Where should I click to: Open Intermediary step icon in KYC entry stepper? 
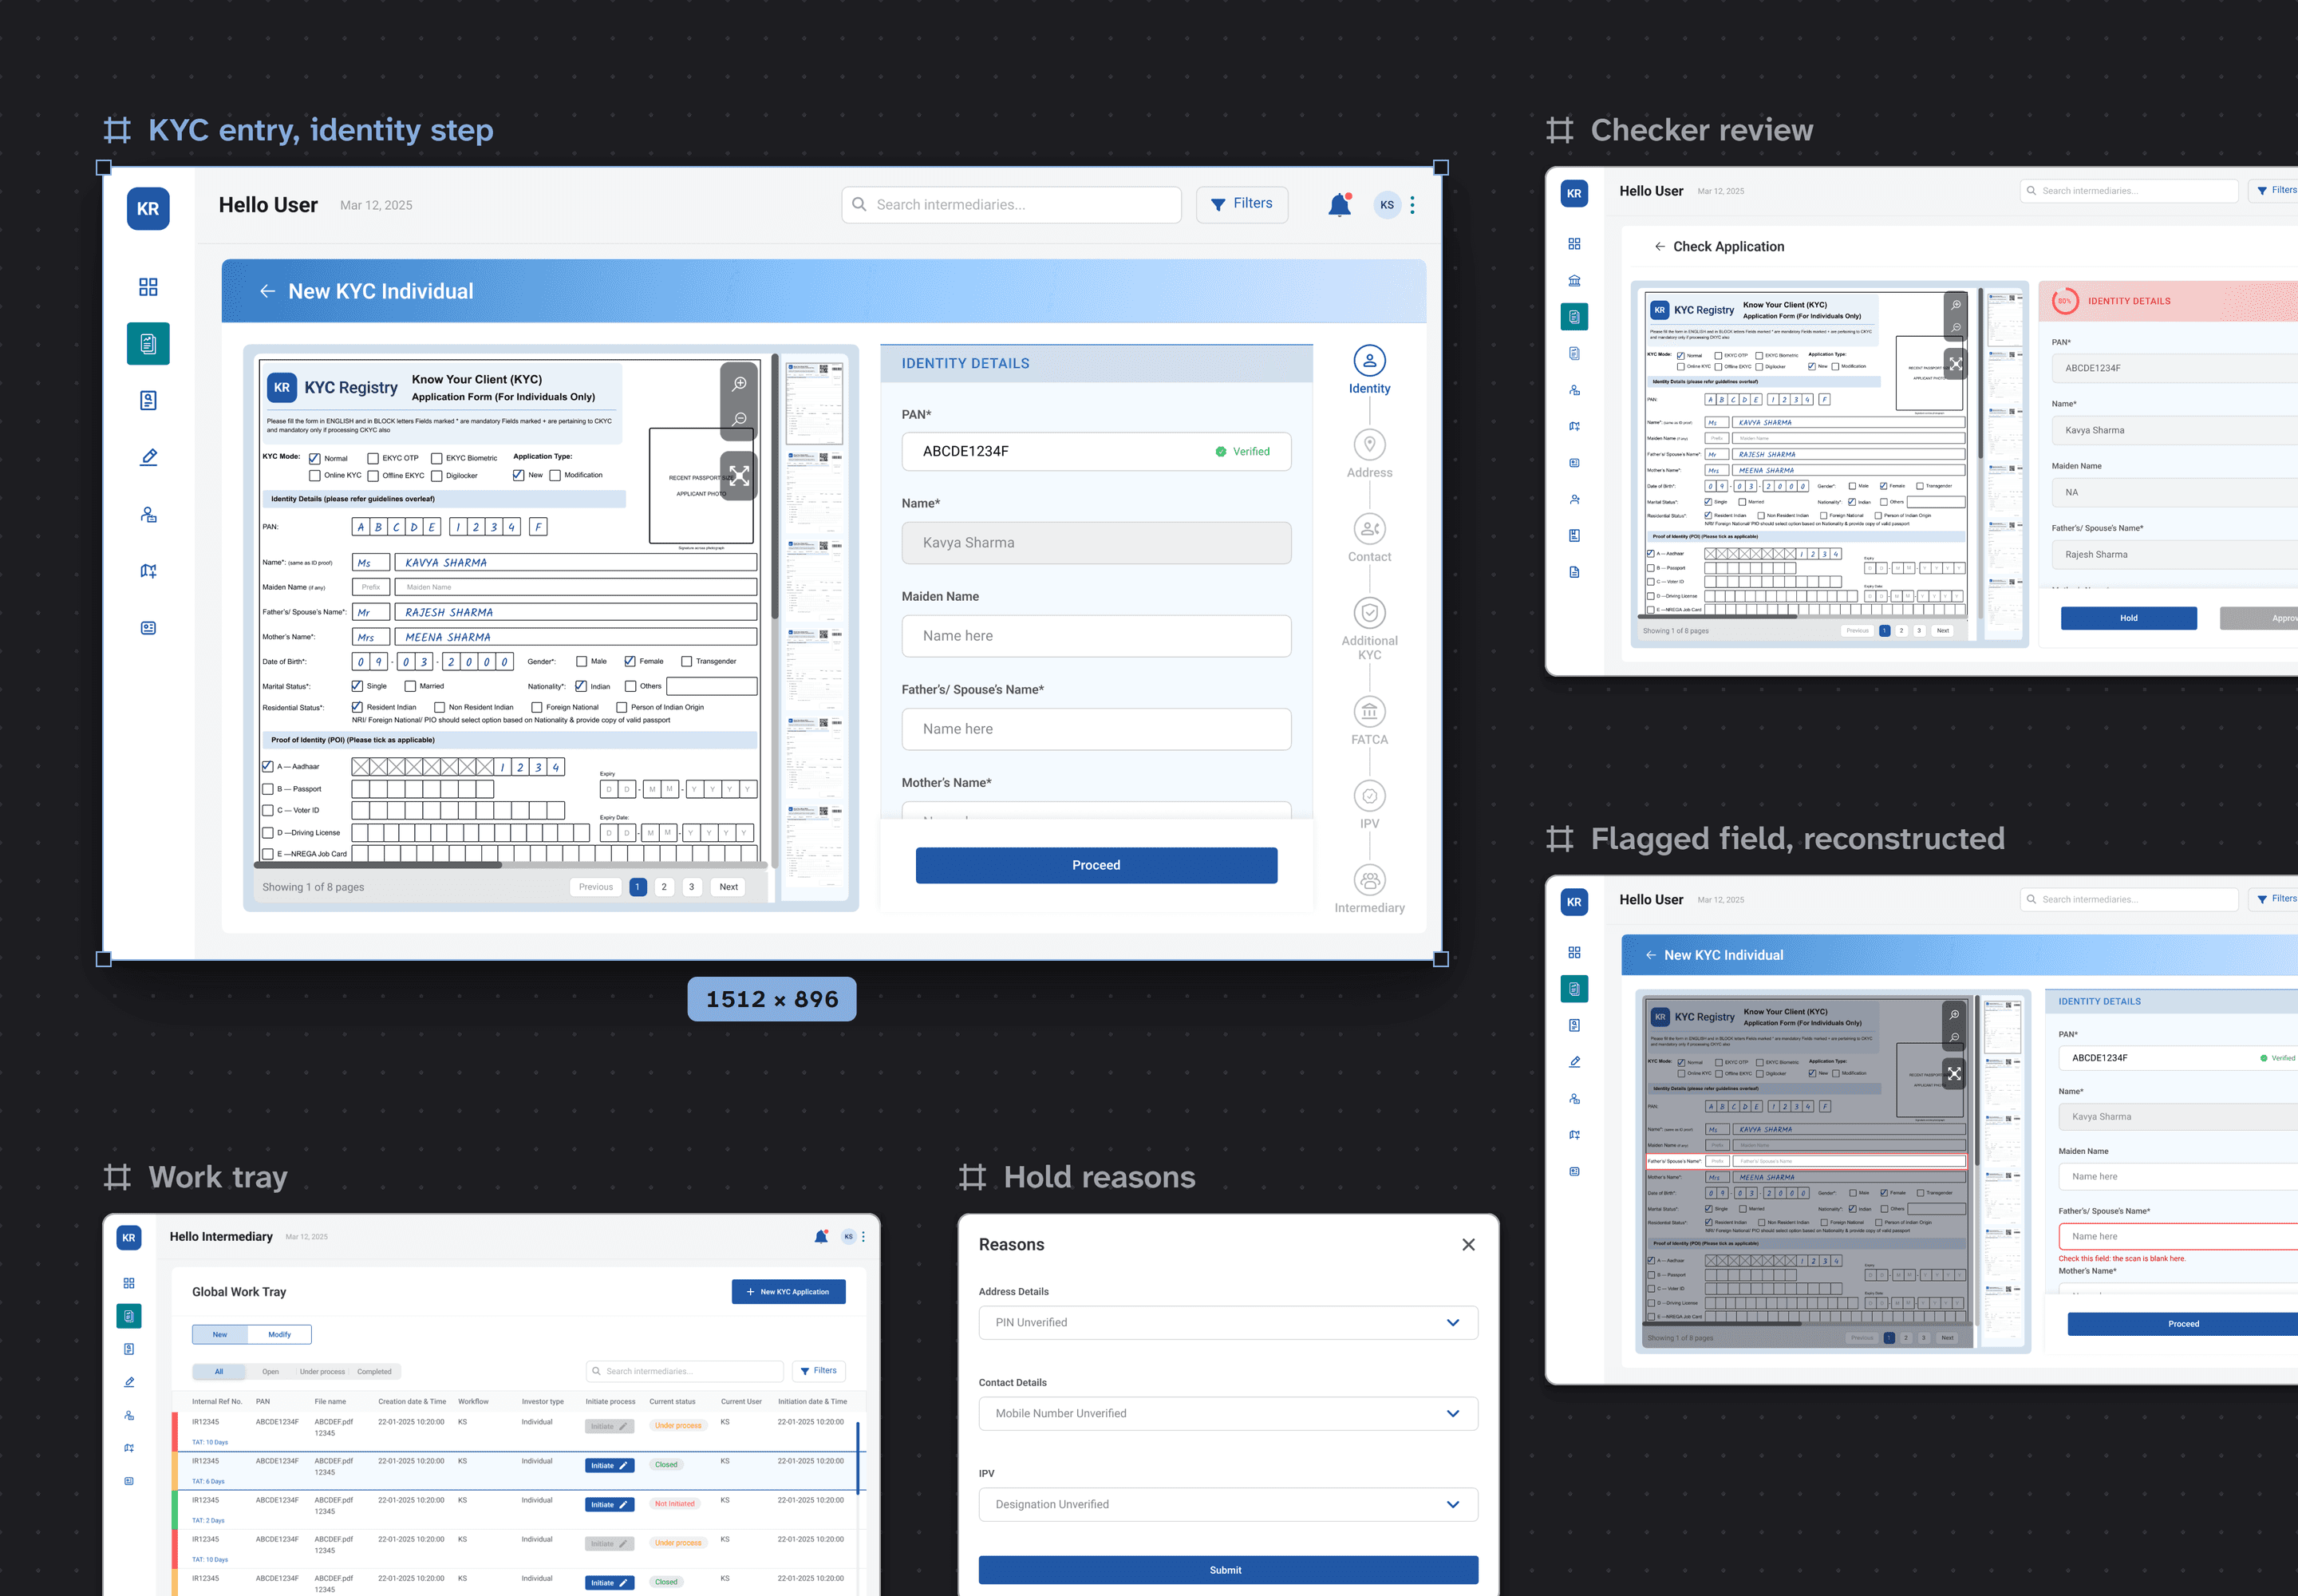(x=1369, y=880)
